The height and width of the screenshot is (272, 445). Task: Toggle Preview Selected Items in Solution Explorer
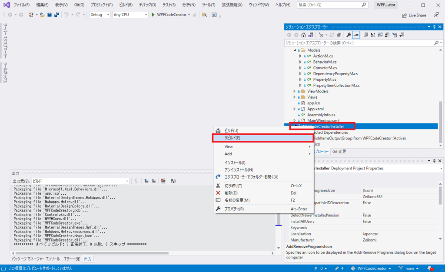pyautogui.click(x=356, y=35)
